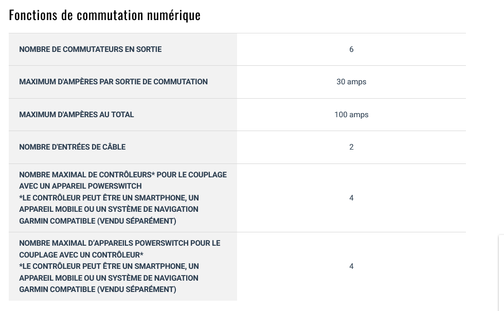
Task: Click the 'Avec un appareil PowerSwitch' text line
Action: (x=80, y=186)
